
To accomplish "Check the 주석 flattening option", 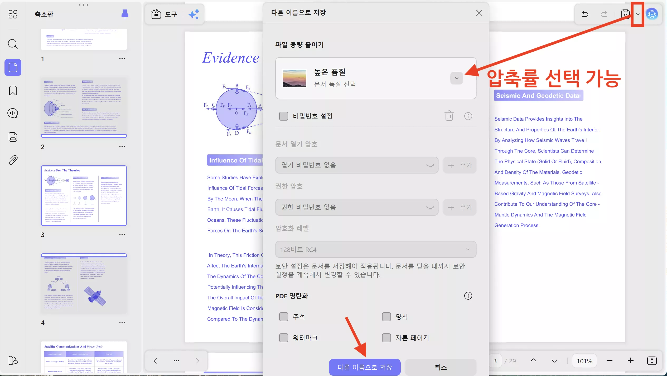I will 283,316.
